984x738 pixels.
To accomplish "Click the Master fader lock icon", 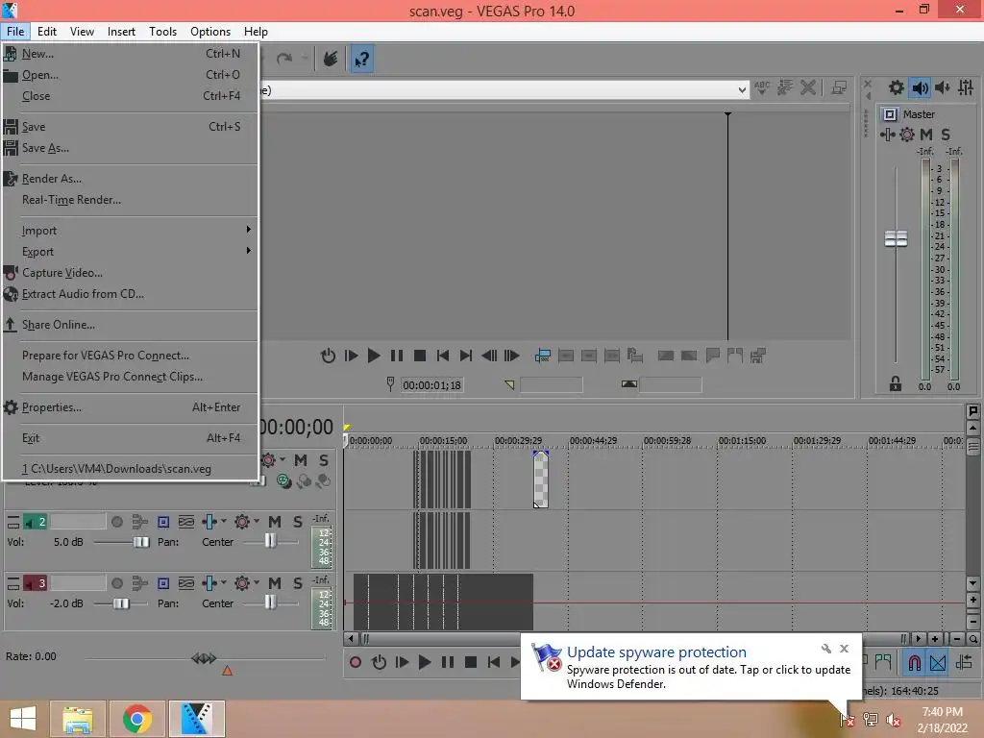I will tap(896, 384).
